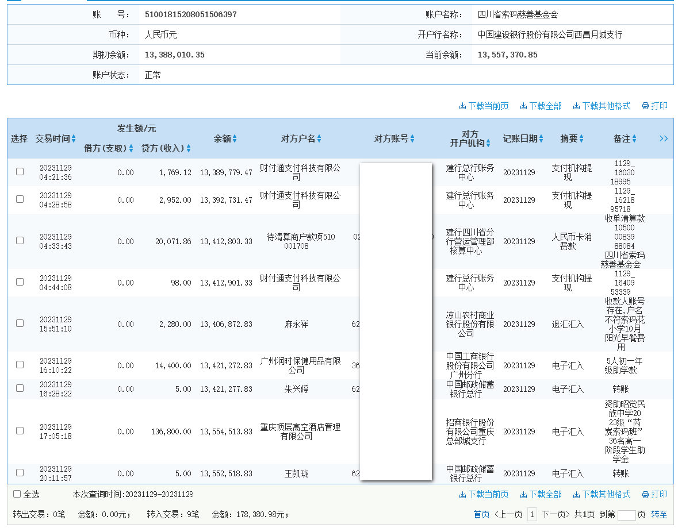678x528 pixels.
Task: Select counterparty 麻永祥
Action: point(296,324)
